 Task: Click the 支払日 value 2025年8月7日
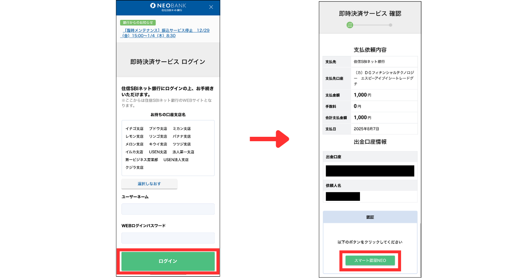[367, 129]
